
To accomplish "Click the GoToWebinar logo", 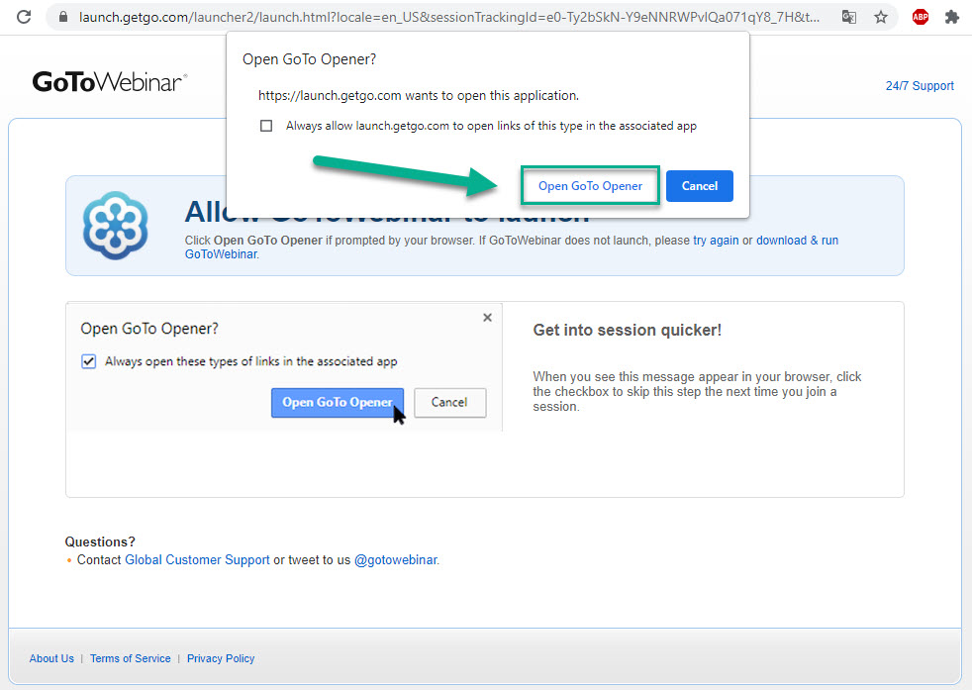I will point(110,82).
